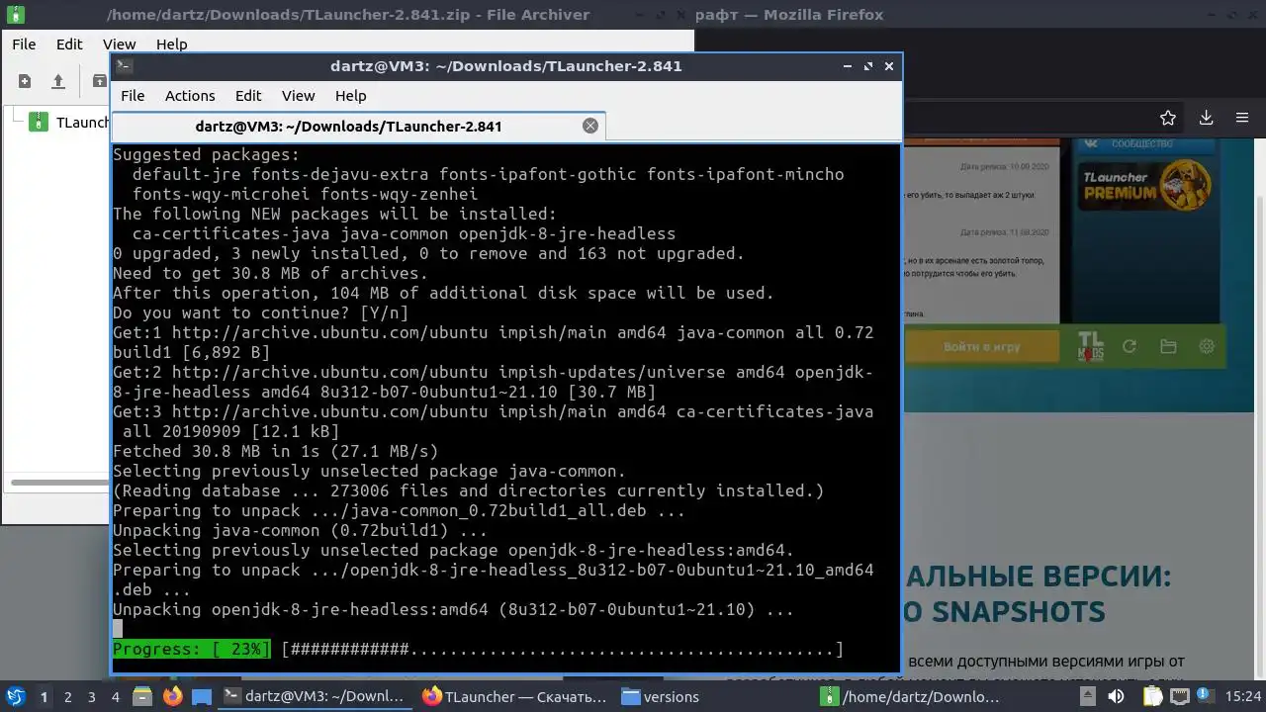Viewport: 1266px width, 712px height.
Task: Select the TLauncher zip tree item in File Archiver
Action: 69,123
